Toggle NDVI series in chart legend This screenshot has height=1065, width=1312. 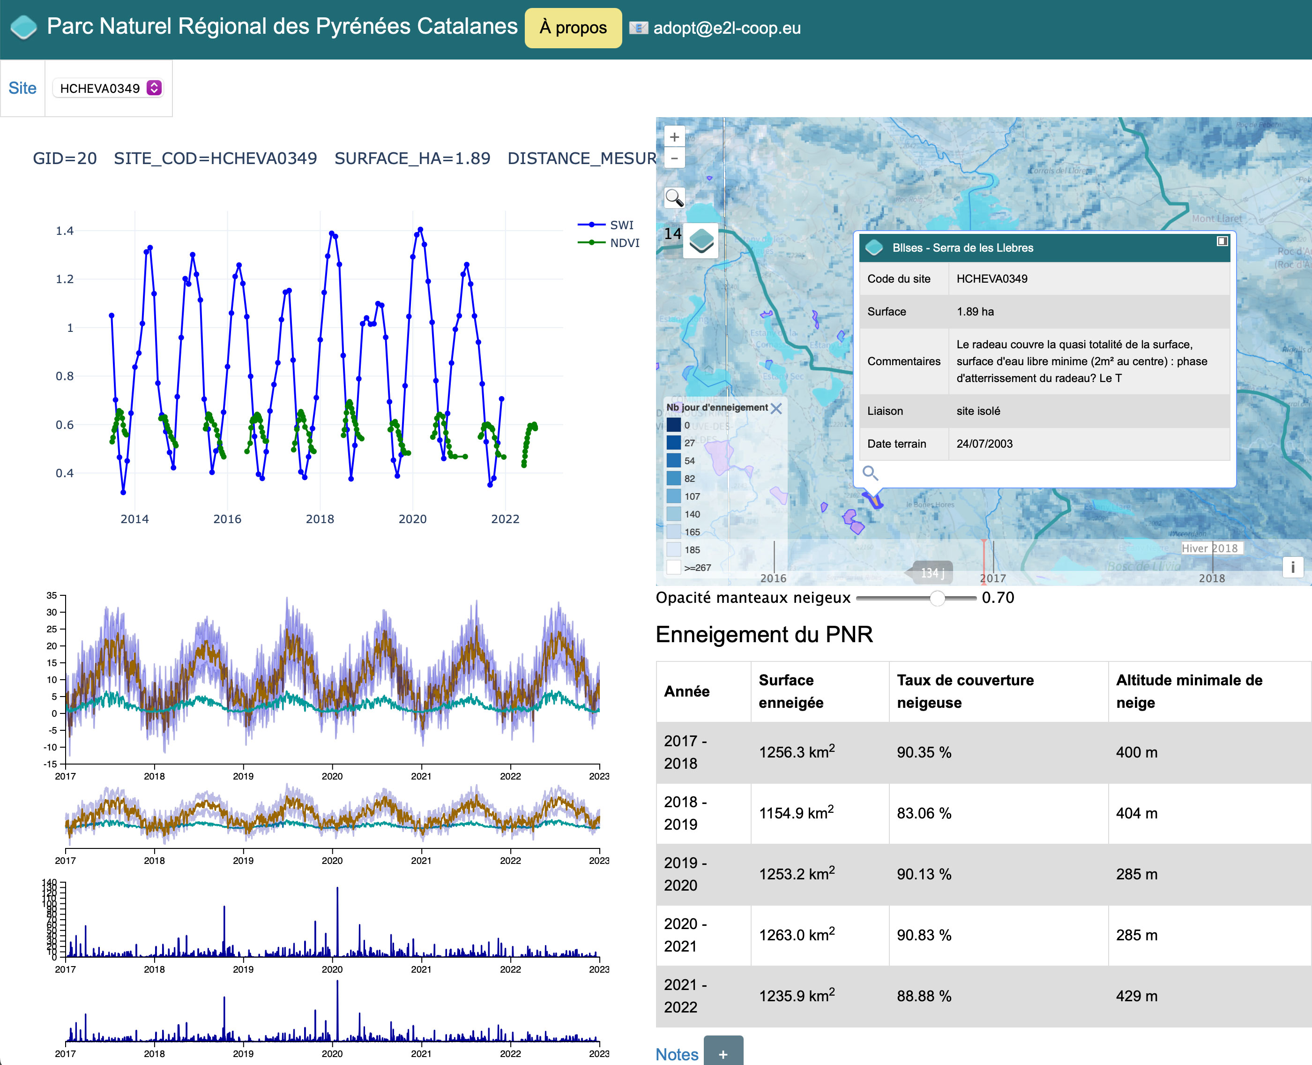click(624, 243)
